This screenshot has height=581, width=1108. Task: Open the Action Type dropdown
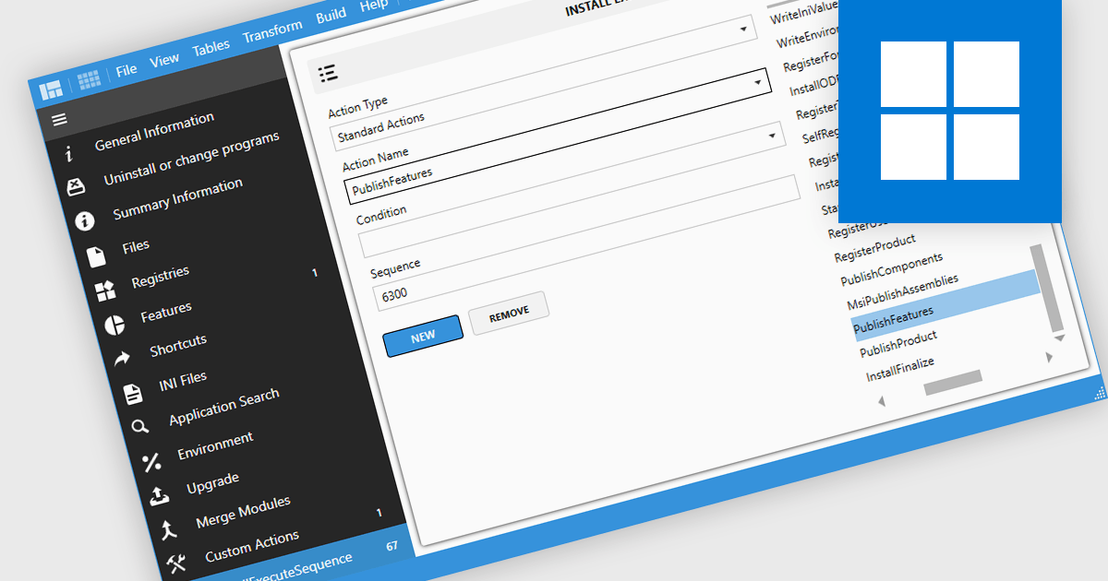point(771,134)
